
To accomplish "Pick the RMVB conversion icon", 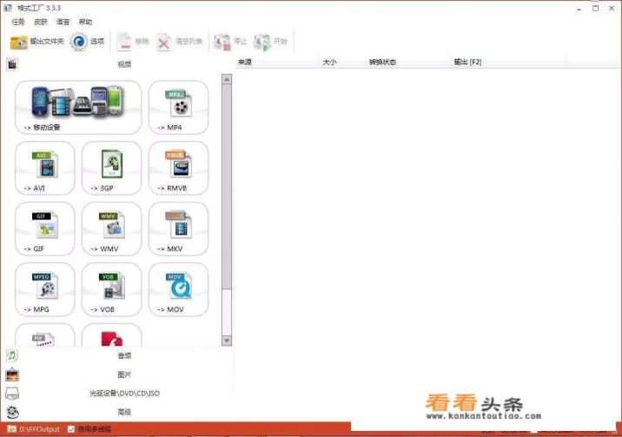I will click(x=178, y=167).
